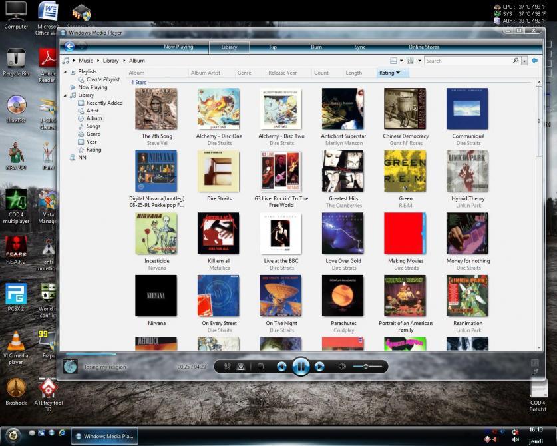Open the Rating column dropdown arrow
The width and height of the screenshot is (557, 446).
coord(398,73)
